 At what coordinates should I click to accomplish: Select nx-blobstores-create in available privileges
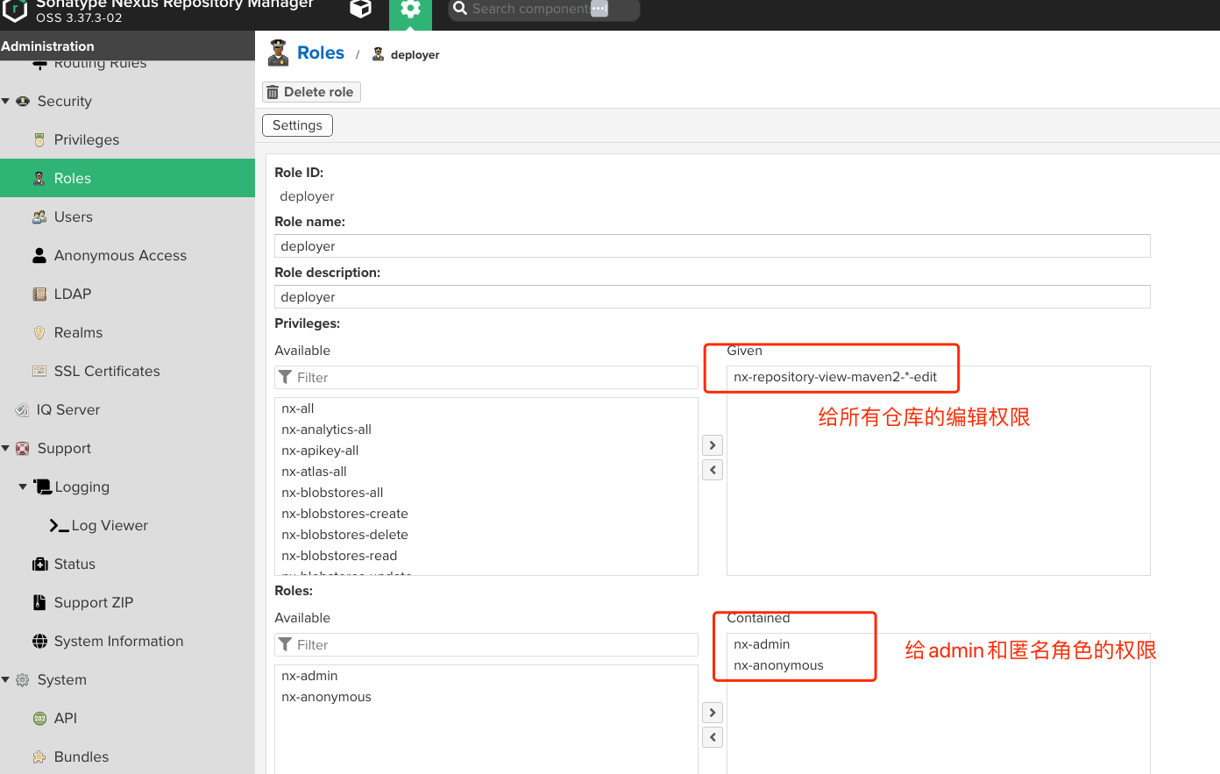[x=344, y=514]
